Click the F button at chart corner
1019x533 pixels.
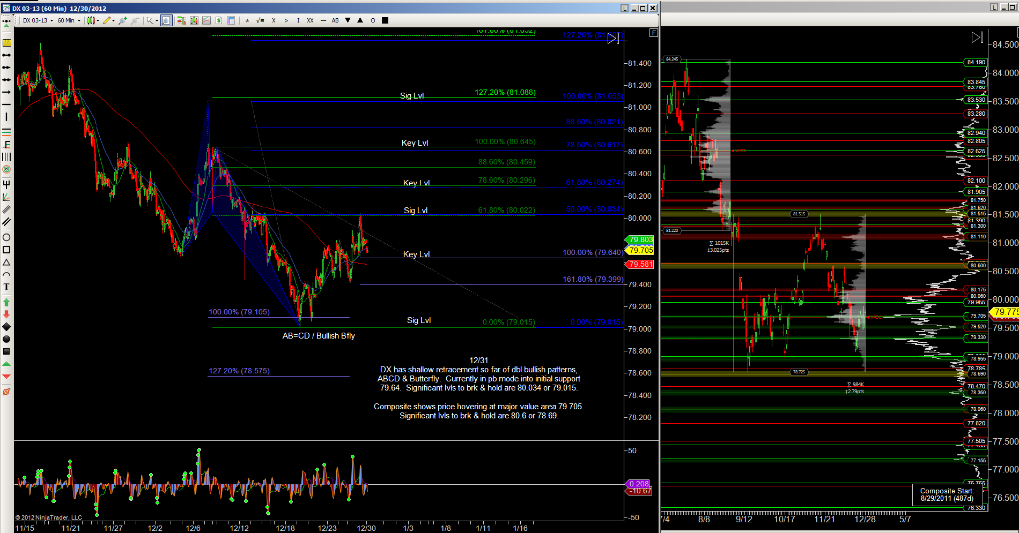(x=653, y=33)
